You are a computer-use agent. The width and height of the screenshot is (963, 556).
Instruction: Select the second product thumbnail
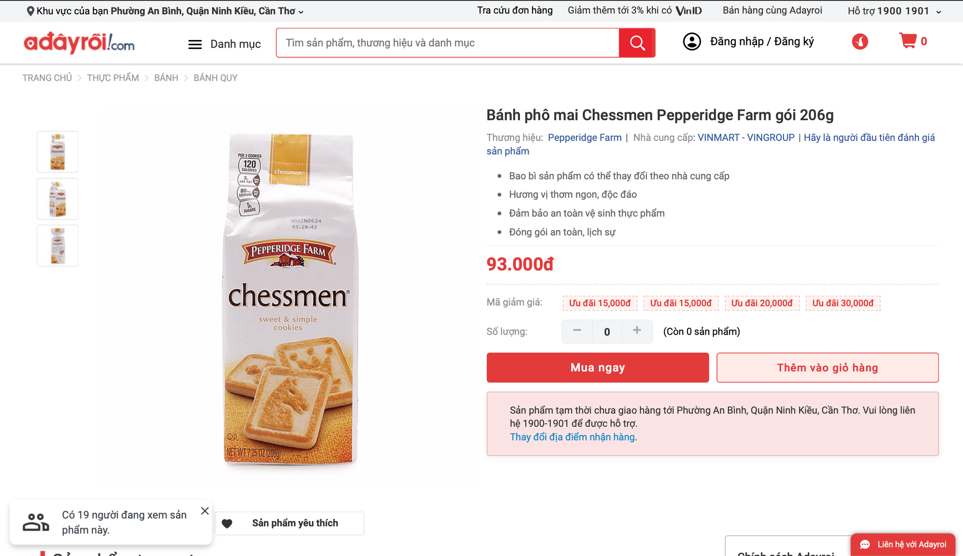click(x=57, y=198)
